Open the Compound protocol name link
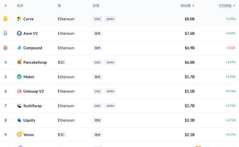The image size is (239, 147). click(33, 48)
